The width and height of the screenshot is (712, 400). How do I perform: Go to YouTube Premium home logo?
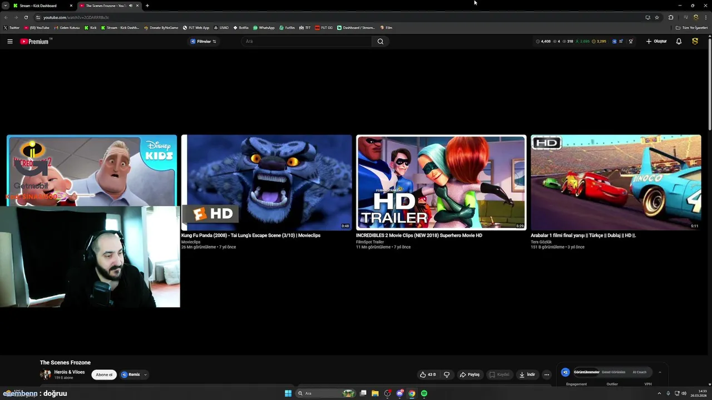35,41
